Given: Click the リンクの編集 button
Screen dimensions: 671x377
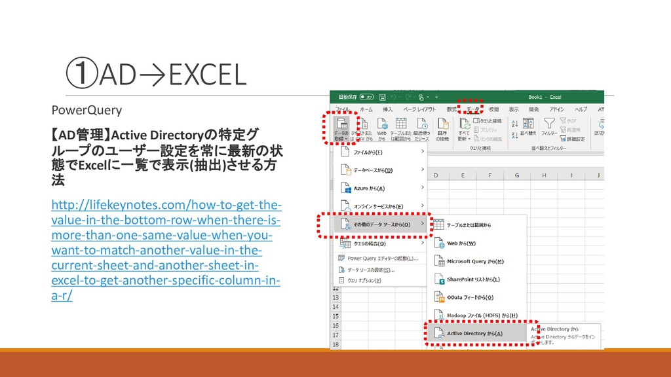Looking at the screenshot, I should click(488, 139).
